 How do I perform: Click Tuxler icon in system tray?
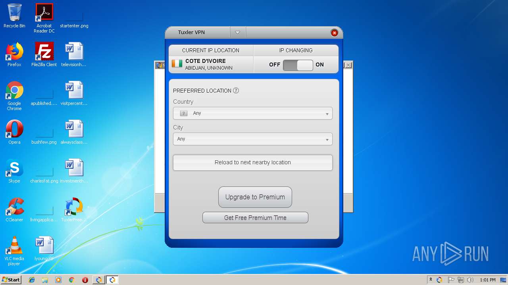[x=439, y=280]
